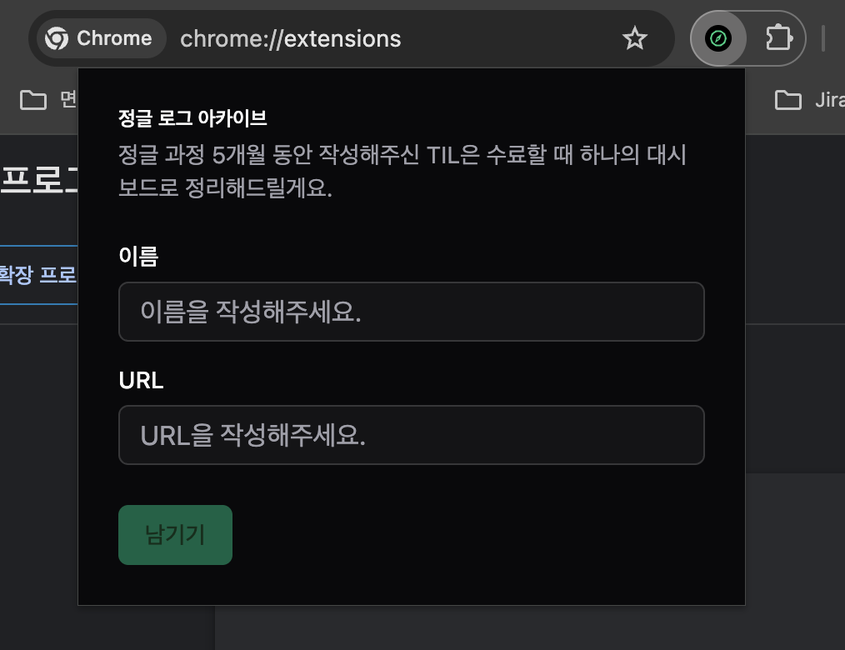The image size is (845, 650).
Task: Focus the 이름을 작성해주세요 input field
Action: click(411, 312)
